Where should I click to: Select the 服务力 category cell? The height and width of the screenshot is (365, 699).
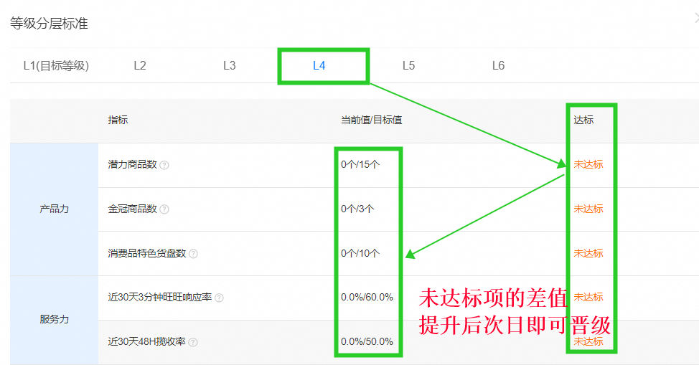tap(54, 320)
